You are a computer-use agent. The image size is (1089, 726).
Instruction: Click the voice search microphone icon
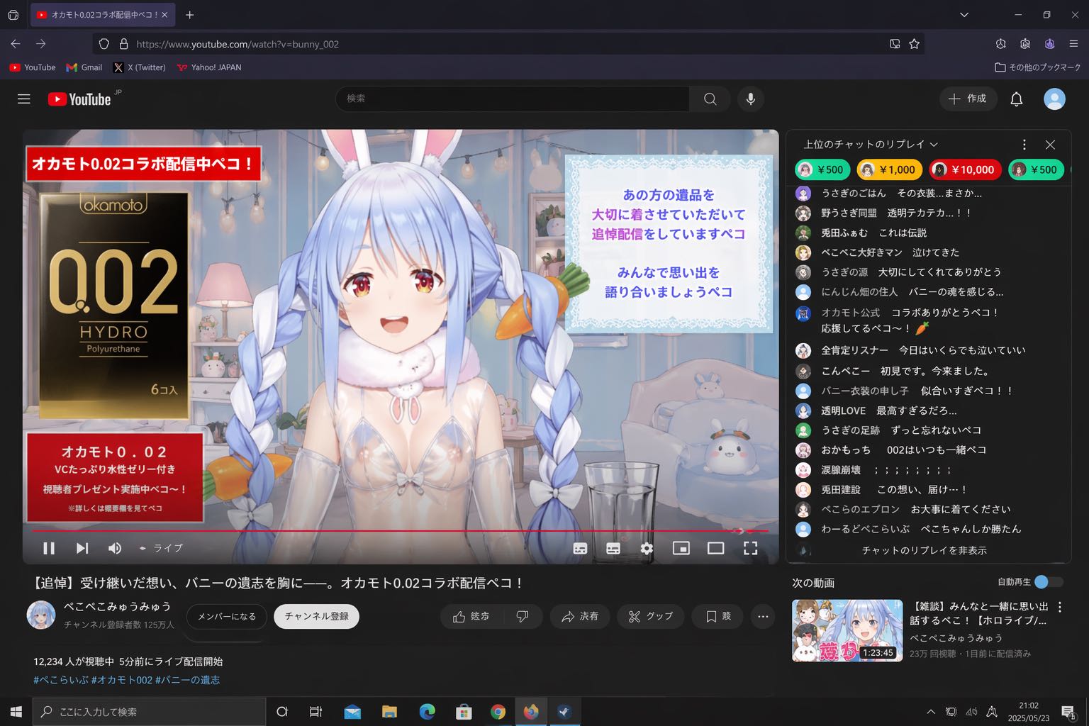click(750, 99)
